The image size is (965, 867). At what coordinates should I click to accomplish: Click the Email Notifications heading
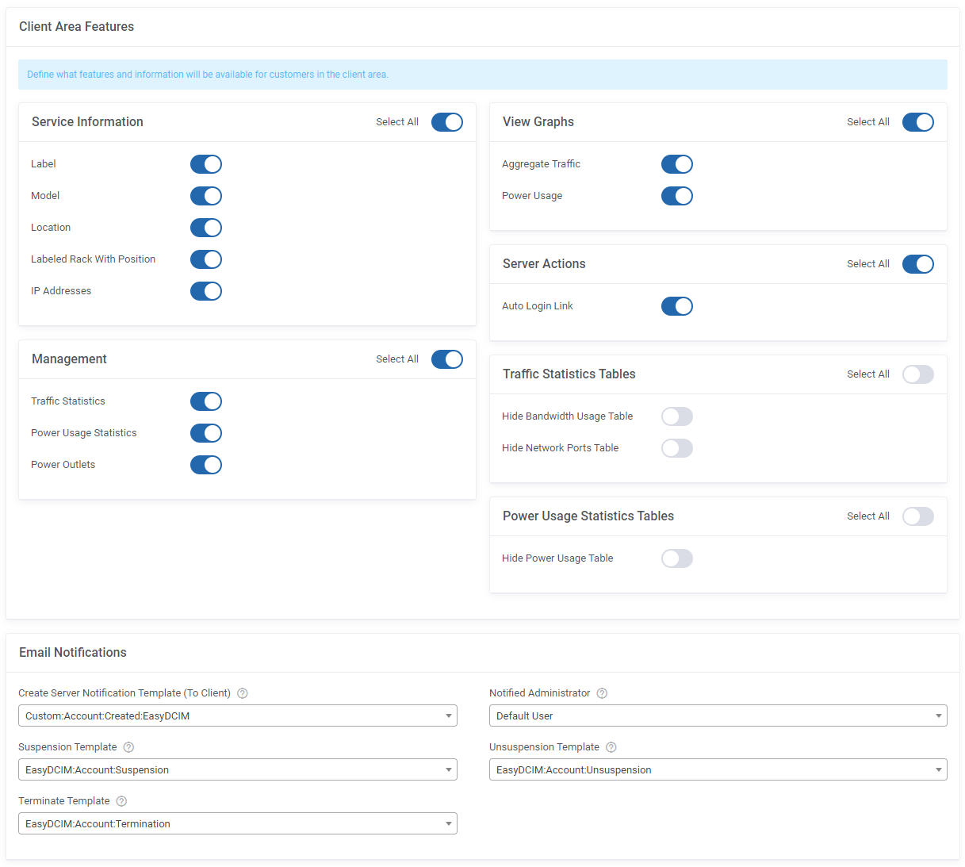point(73,653)
